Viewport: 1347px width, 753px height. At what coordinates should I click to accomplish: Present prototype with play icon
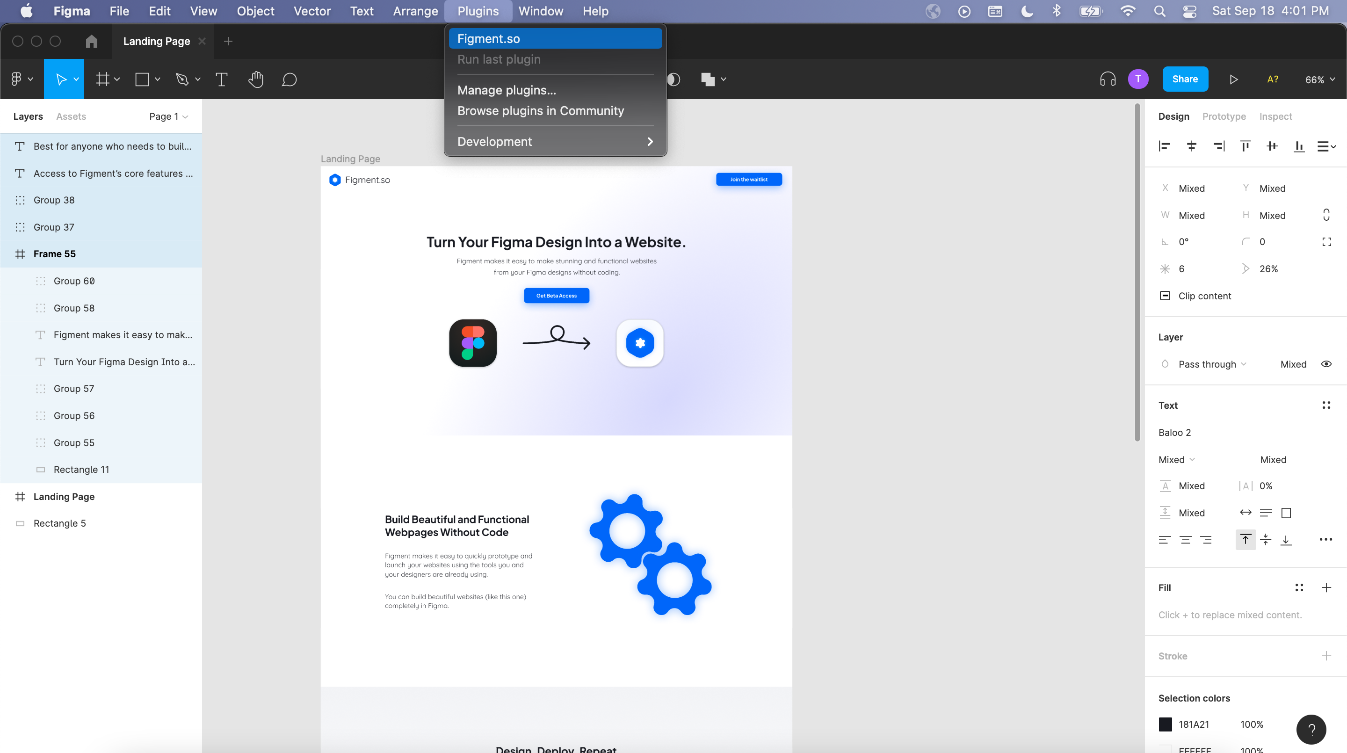pos(1233,79)
